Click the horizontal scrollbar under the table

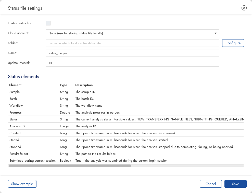70,166
